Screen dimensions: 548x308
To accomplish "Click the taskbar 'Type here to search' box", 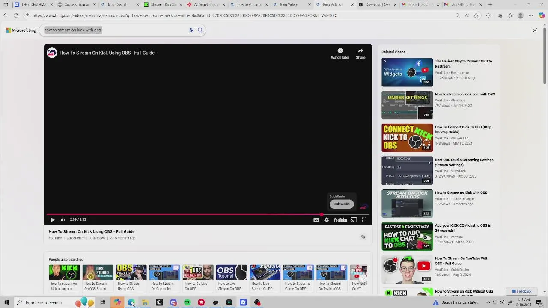I will 56,302.
